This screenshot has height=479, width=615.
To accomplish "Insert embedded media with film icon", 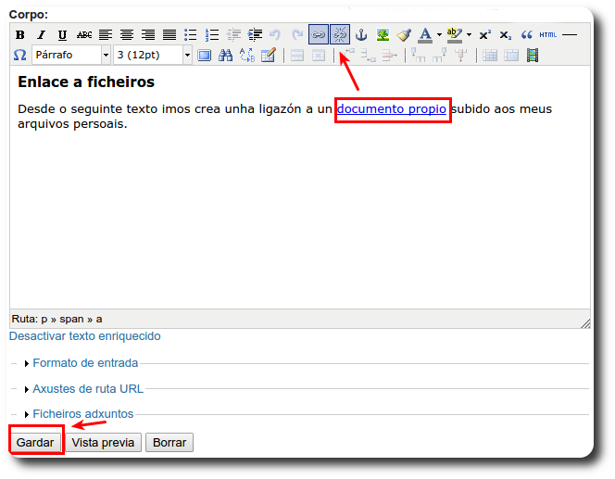I will pyautogui.click(x=532, y=56).
